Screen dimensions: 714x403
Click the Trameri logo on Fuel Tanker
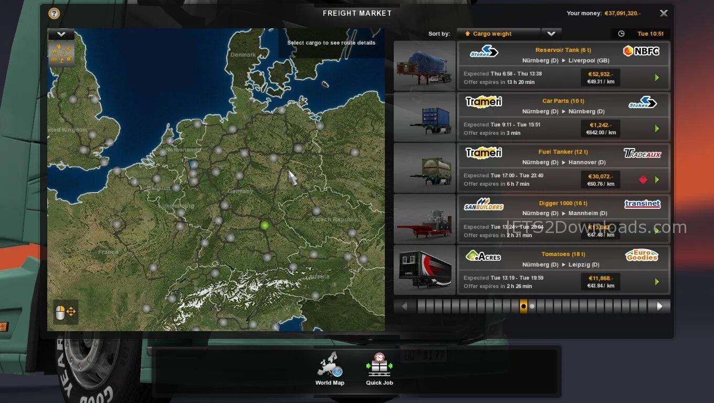484,152
